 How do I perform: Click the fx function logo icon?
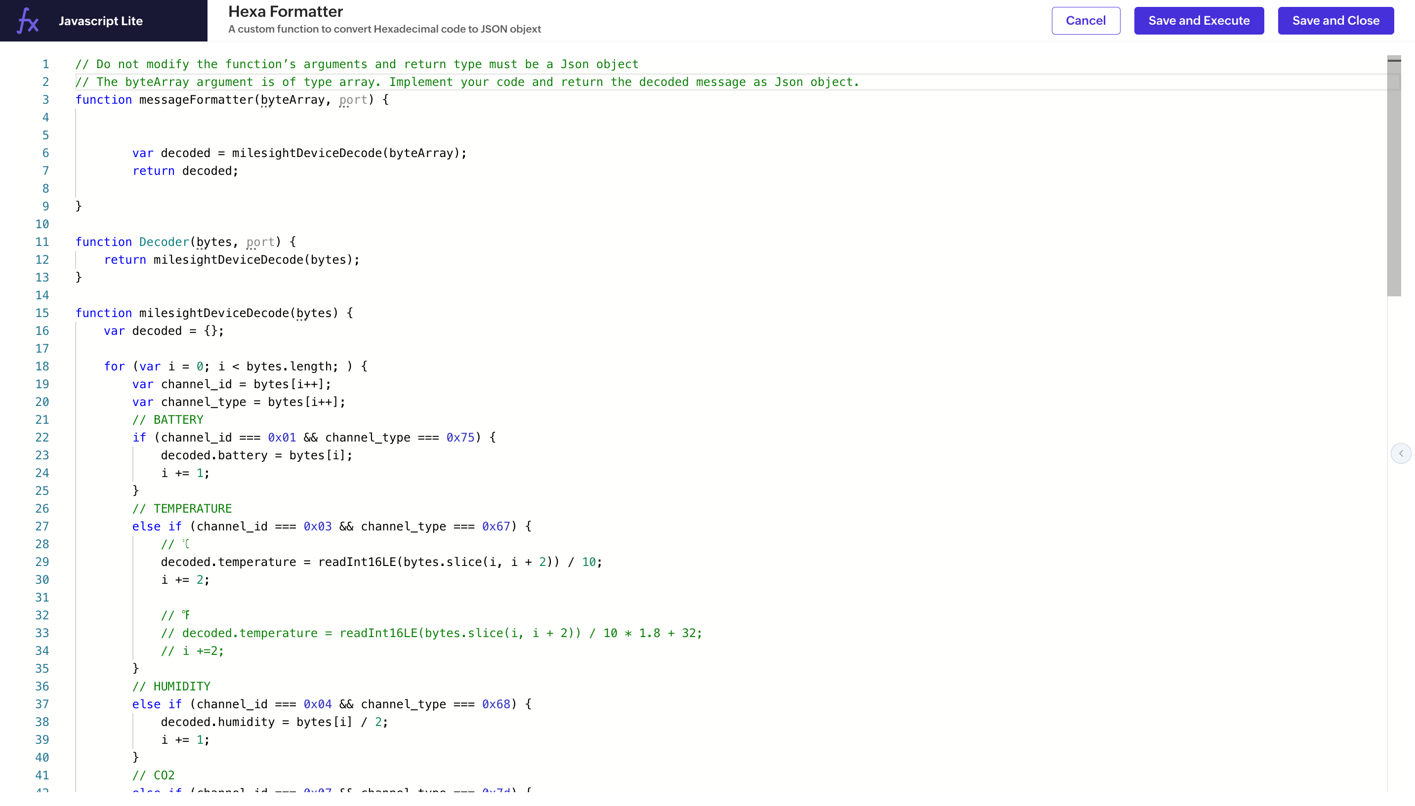28,21
